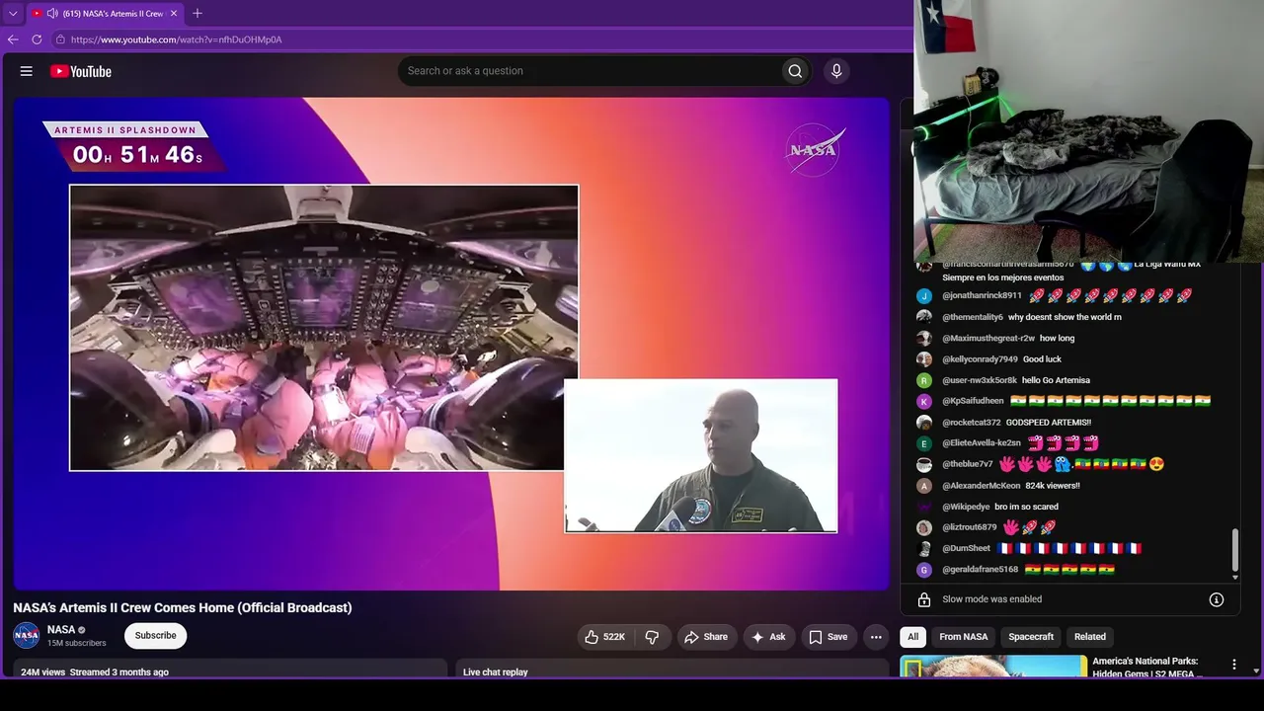The image size is (1264, 711).
Task: Open the NASA channel avatar
Action: 27,636
